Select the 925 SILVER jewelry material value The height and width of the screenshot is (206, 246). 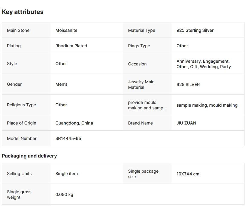click(188, 85)
